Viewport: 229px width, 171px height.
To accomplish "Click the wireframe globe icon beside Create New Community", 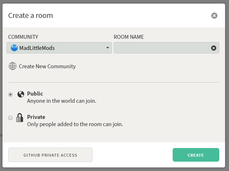I will [x=13, y=66].
